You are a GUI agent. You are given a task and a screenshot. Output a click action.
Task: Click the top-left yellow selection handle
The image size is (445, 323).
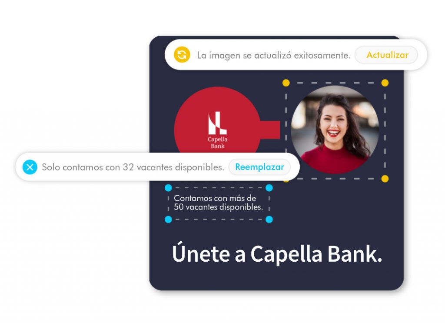pyautogui.click(x=286, y=83)
